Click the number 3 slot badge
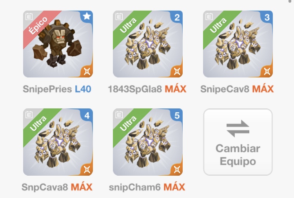294x198 pixels. point(267,17)
